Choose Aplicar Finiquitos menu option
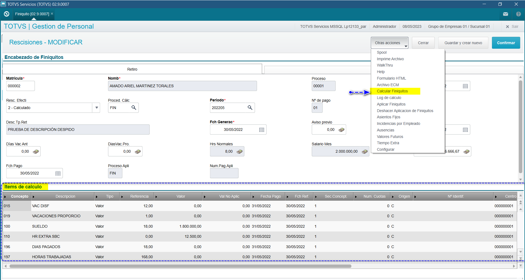The width and height of the screenshot is (525, 280). coord(391,104)
